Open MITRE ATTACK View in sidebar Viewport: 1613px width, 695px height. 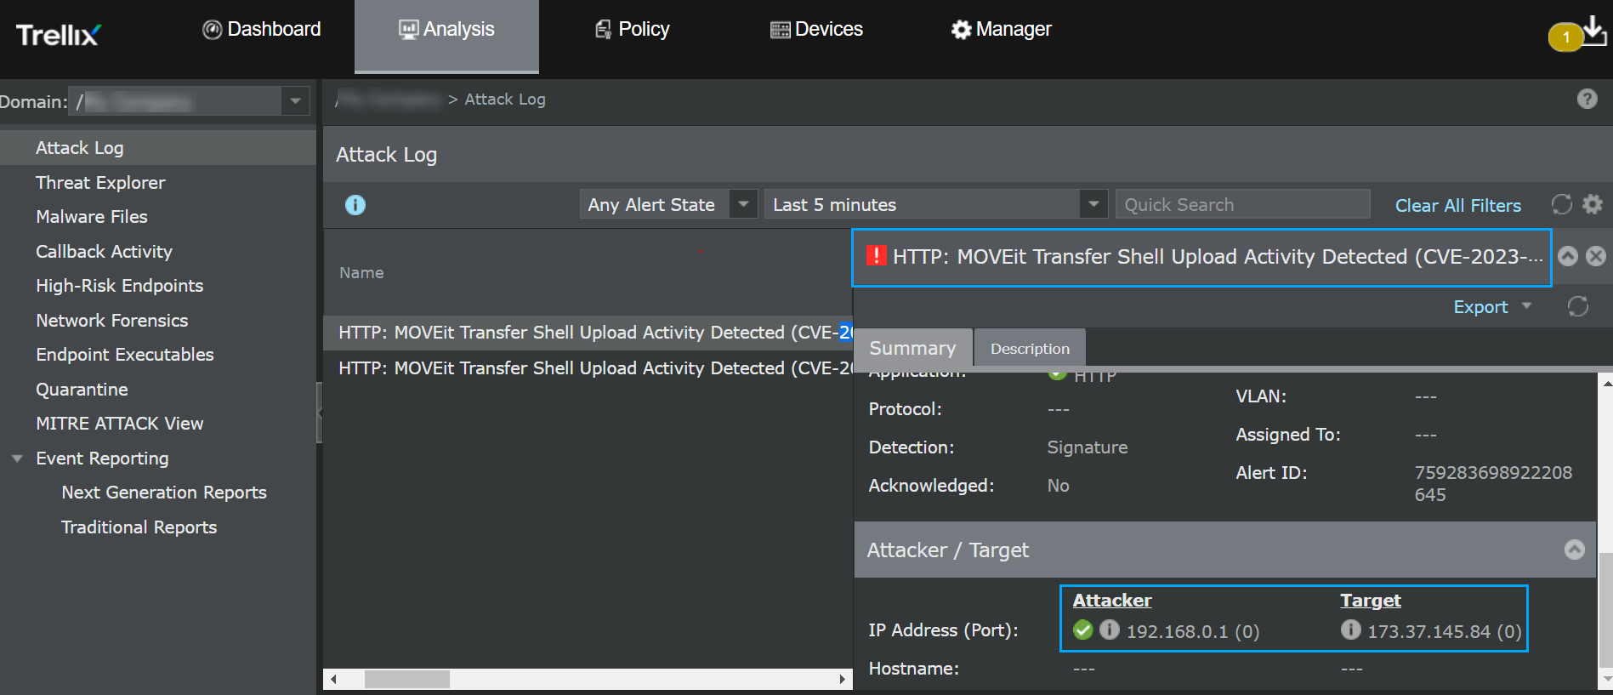(120, 424)
